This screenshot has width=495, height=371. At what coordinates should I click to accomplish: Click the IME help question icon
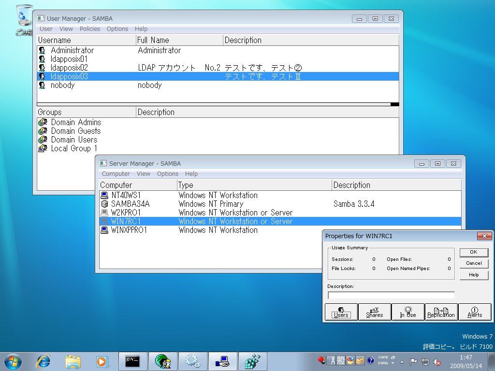pyautogui.click(x=371, y=360)
